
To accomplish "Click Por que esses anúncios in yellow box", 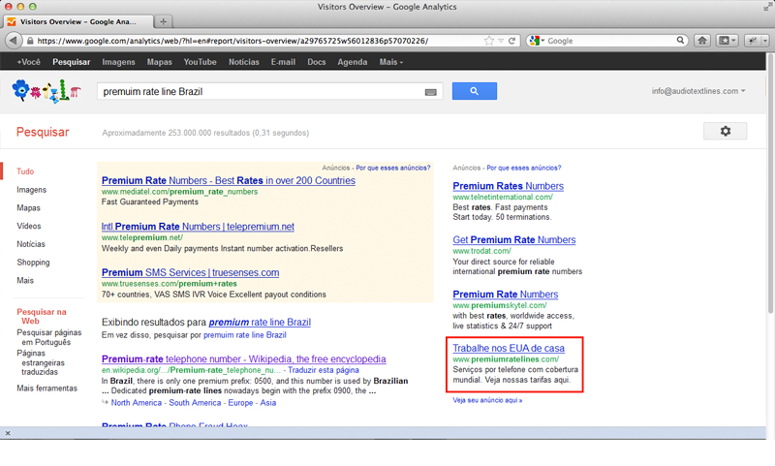I will coord(393,168).
